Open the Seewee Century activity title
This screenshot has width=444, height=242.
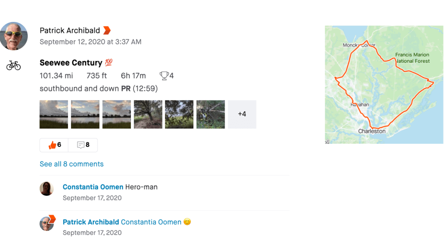click(71, 63)
